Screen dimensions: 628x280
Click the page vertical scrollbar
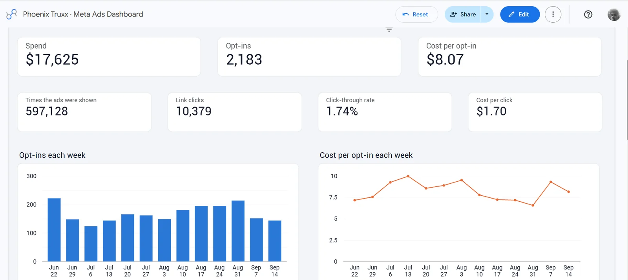pyautogui.click(x=626, y=100)
